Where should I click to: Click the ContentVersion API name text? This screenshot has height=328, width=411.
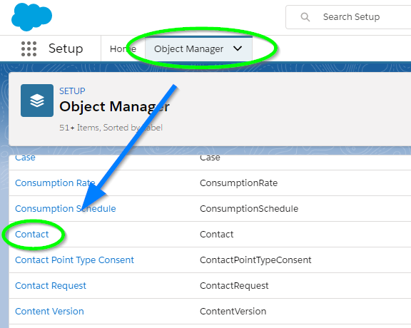coord(233,311)
